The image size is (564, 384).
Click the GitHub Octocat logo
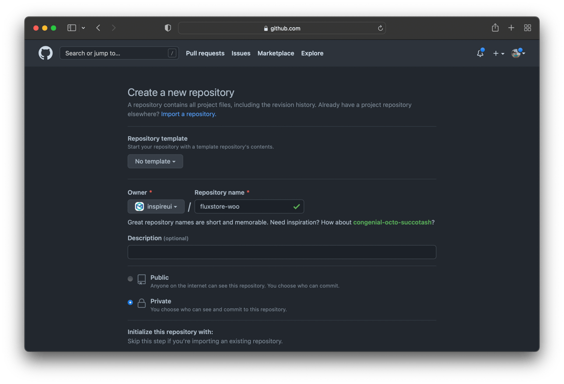click(46, 53)
